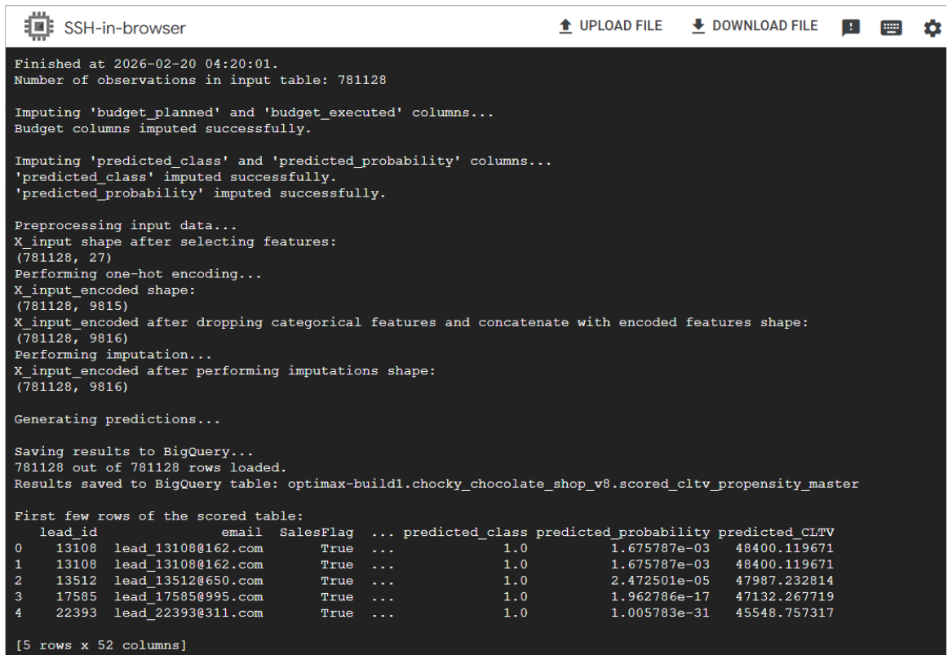The width and height of the screenshot is (948, 655).
Task: Click the CLTV value 45548.757317
Action: (x=785, y=613)
